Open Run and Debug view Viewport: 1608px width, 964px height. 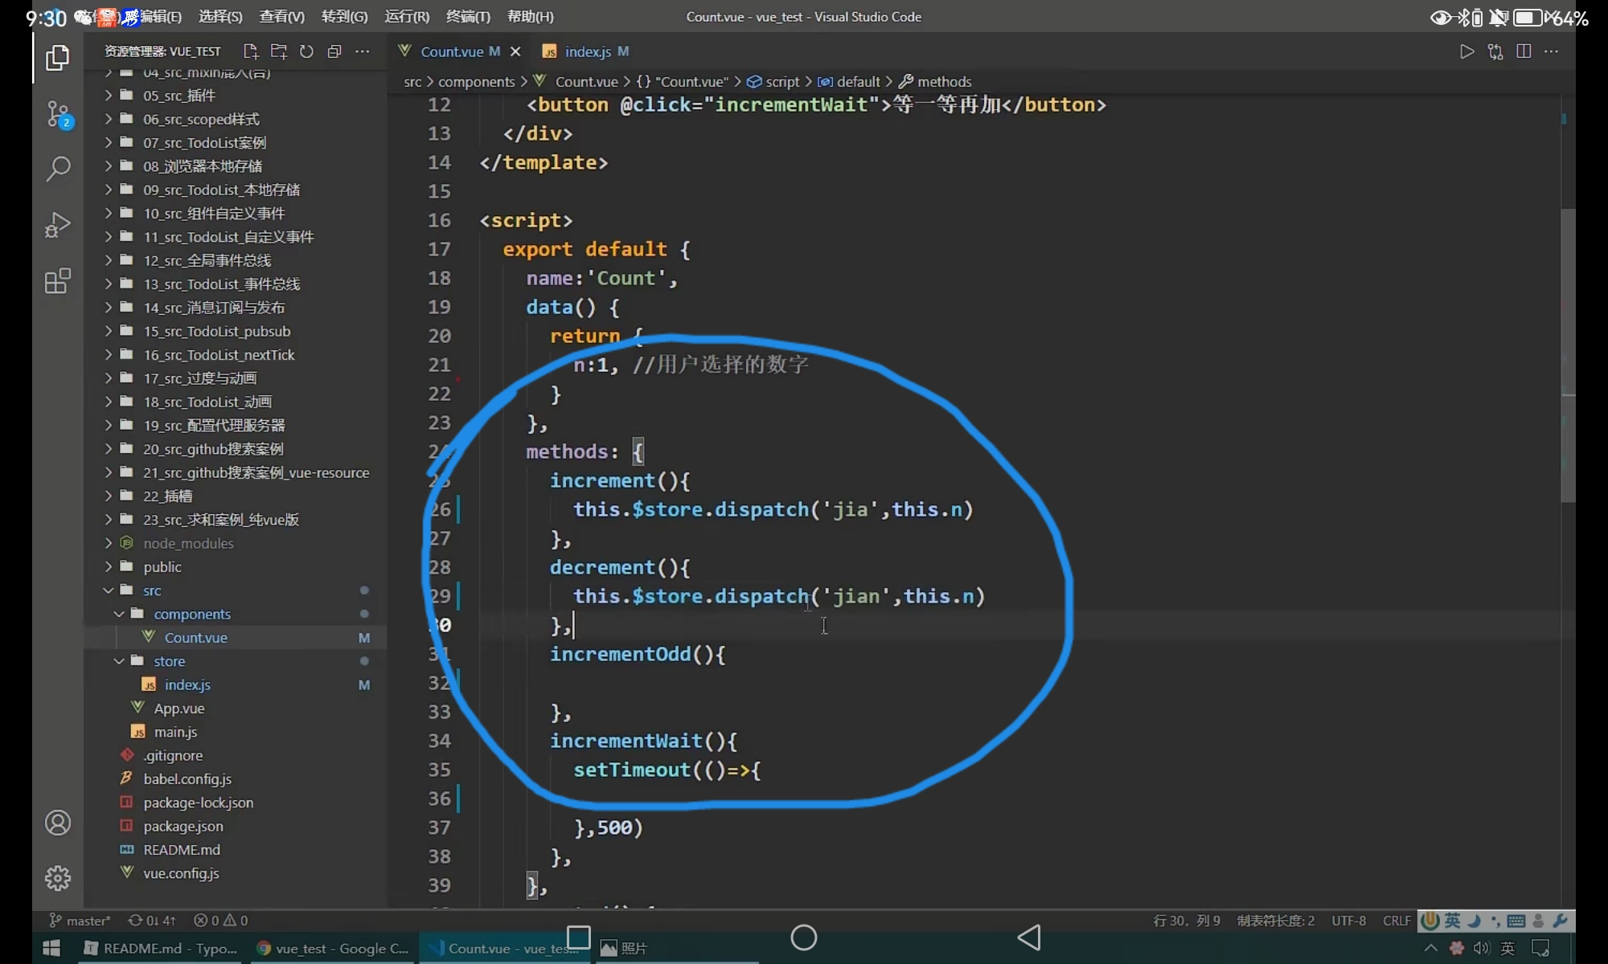[x=58, y=225]
